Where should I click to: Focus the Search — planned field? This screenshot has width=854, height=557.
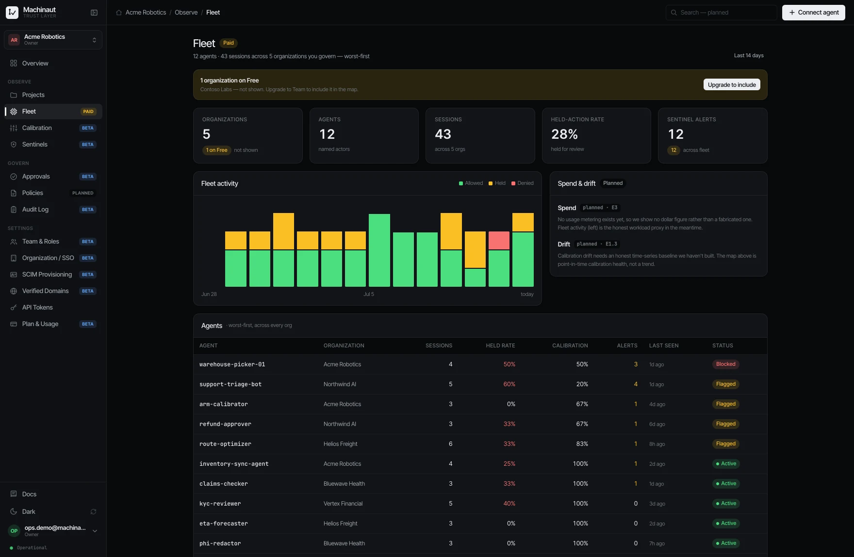pos(722,13)
